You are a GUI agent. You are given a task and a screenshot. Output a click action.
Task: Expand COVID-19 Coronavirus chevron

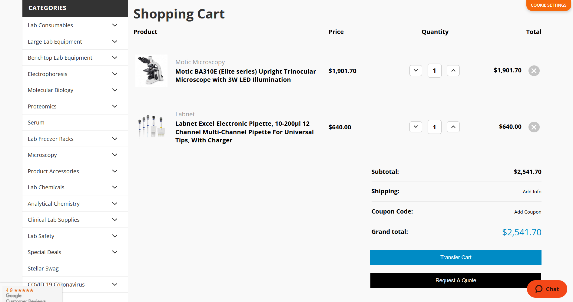point(115,284)
